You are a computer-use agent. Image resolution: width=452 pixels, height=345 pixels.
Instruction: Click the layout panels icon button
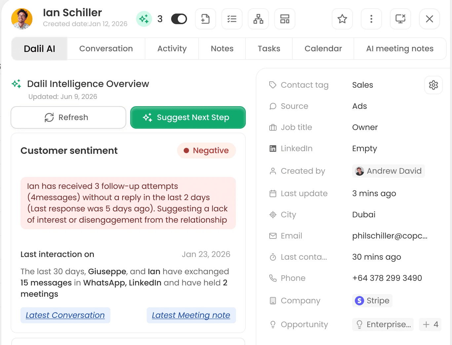[285, 19]
